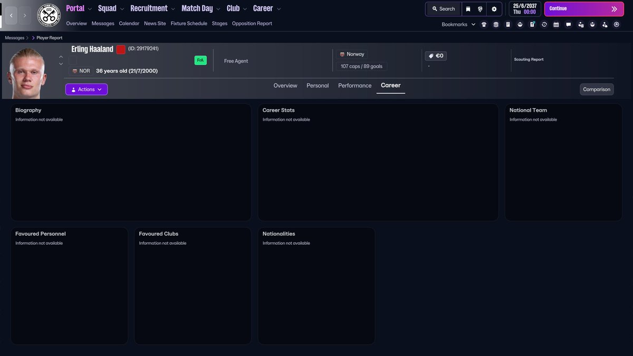Click the National Team panel heading
This screenshot has width=633, height=356.
[x=528, y=110]
